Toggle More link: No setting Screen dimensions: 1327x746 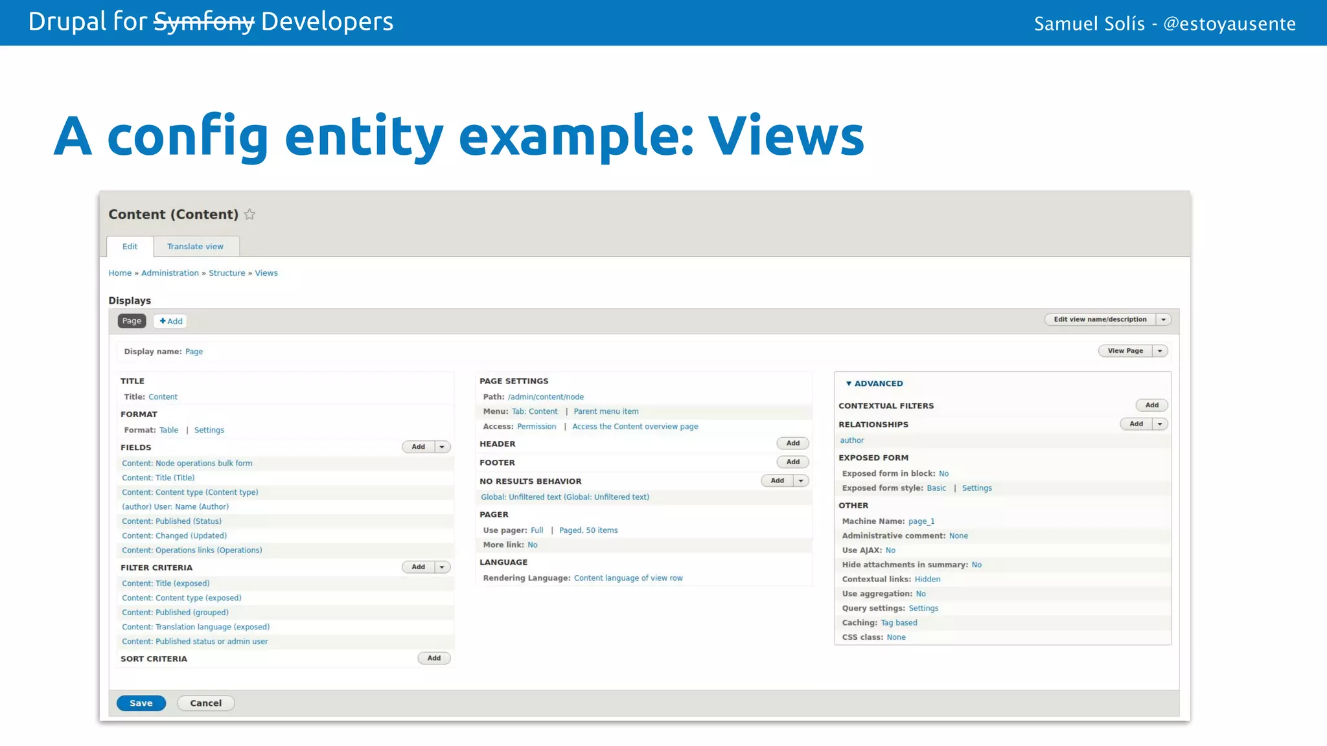(533, 545)
